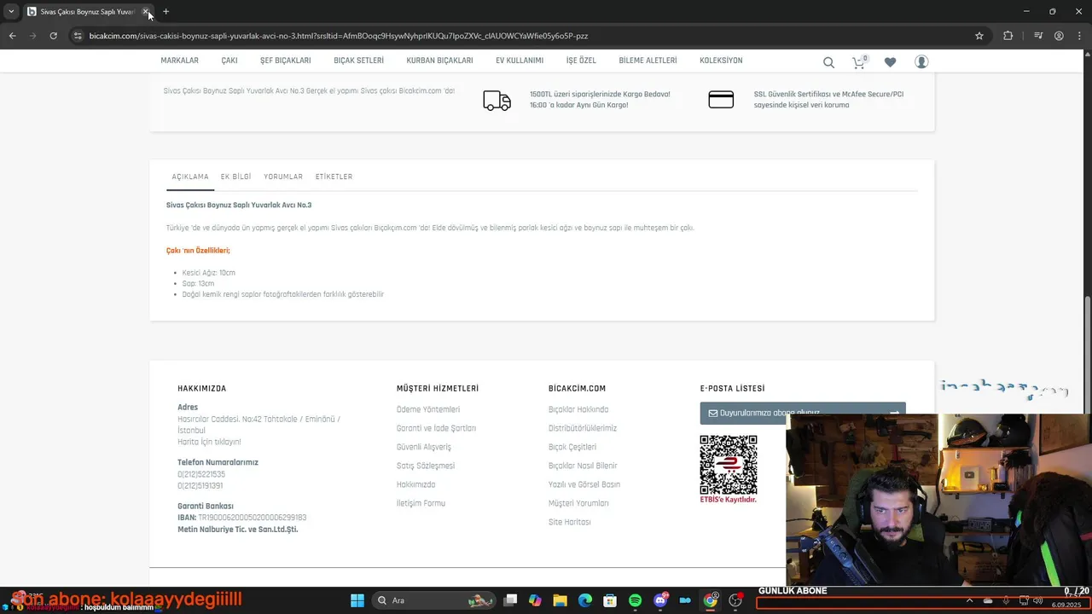The image size is (1092, 614).
Task: Open the BİLEME ALETLERİ menu
Action: 648,61
